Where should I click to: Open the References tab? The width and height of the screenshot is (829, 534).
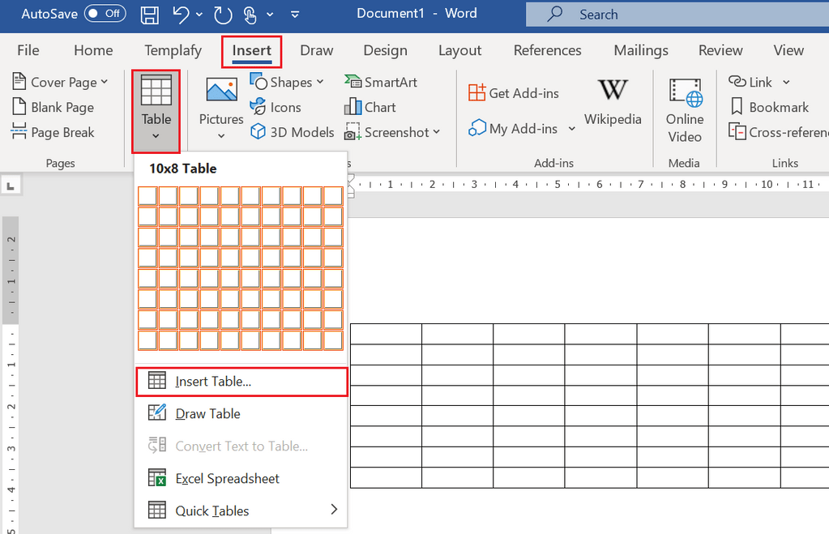[547, 50]
